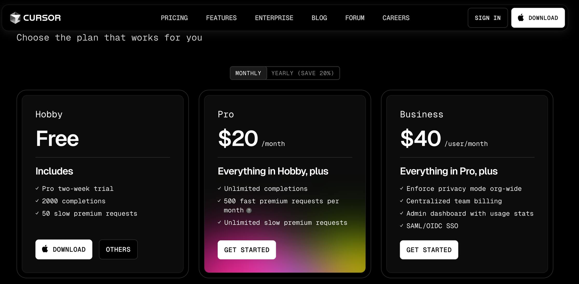The image size is (579, 284).
Task: Open the Careers page
Action: (396, 18)
